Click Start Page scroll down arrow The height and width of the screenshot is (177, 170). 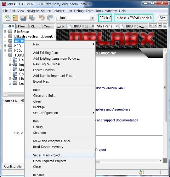pos(165,156)
